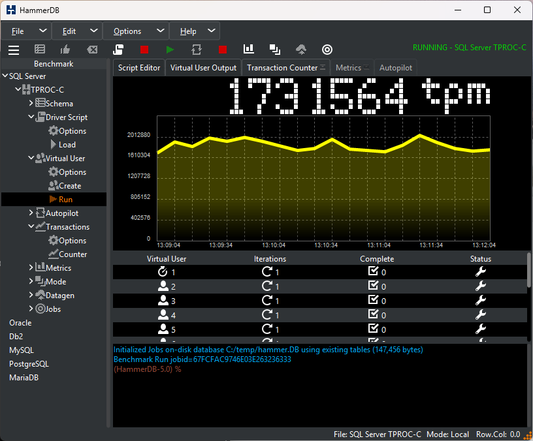Select the highlighted Run tree item
Image resolution: width=533 pixels, height=441 pixels.
pos(54,199)
